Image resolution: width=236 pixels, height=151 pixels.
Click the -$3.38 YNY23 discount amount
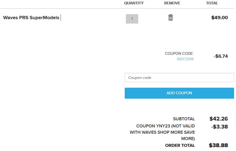pyautogui.click(x=219, y=126)
